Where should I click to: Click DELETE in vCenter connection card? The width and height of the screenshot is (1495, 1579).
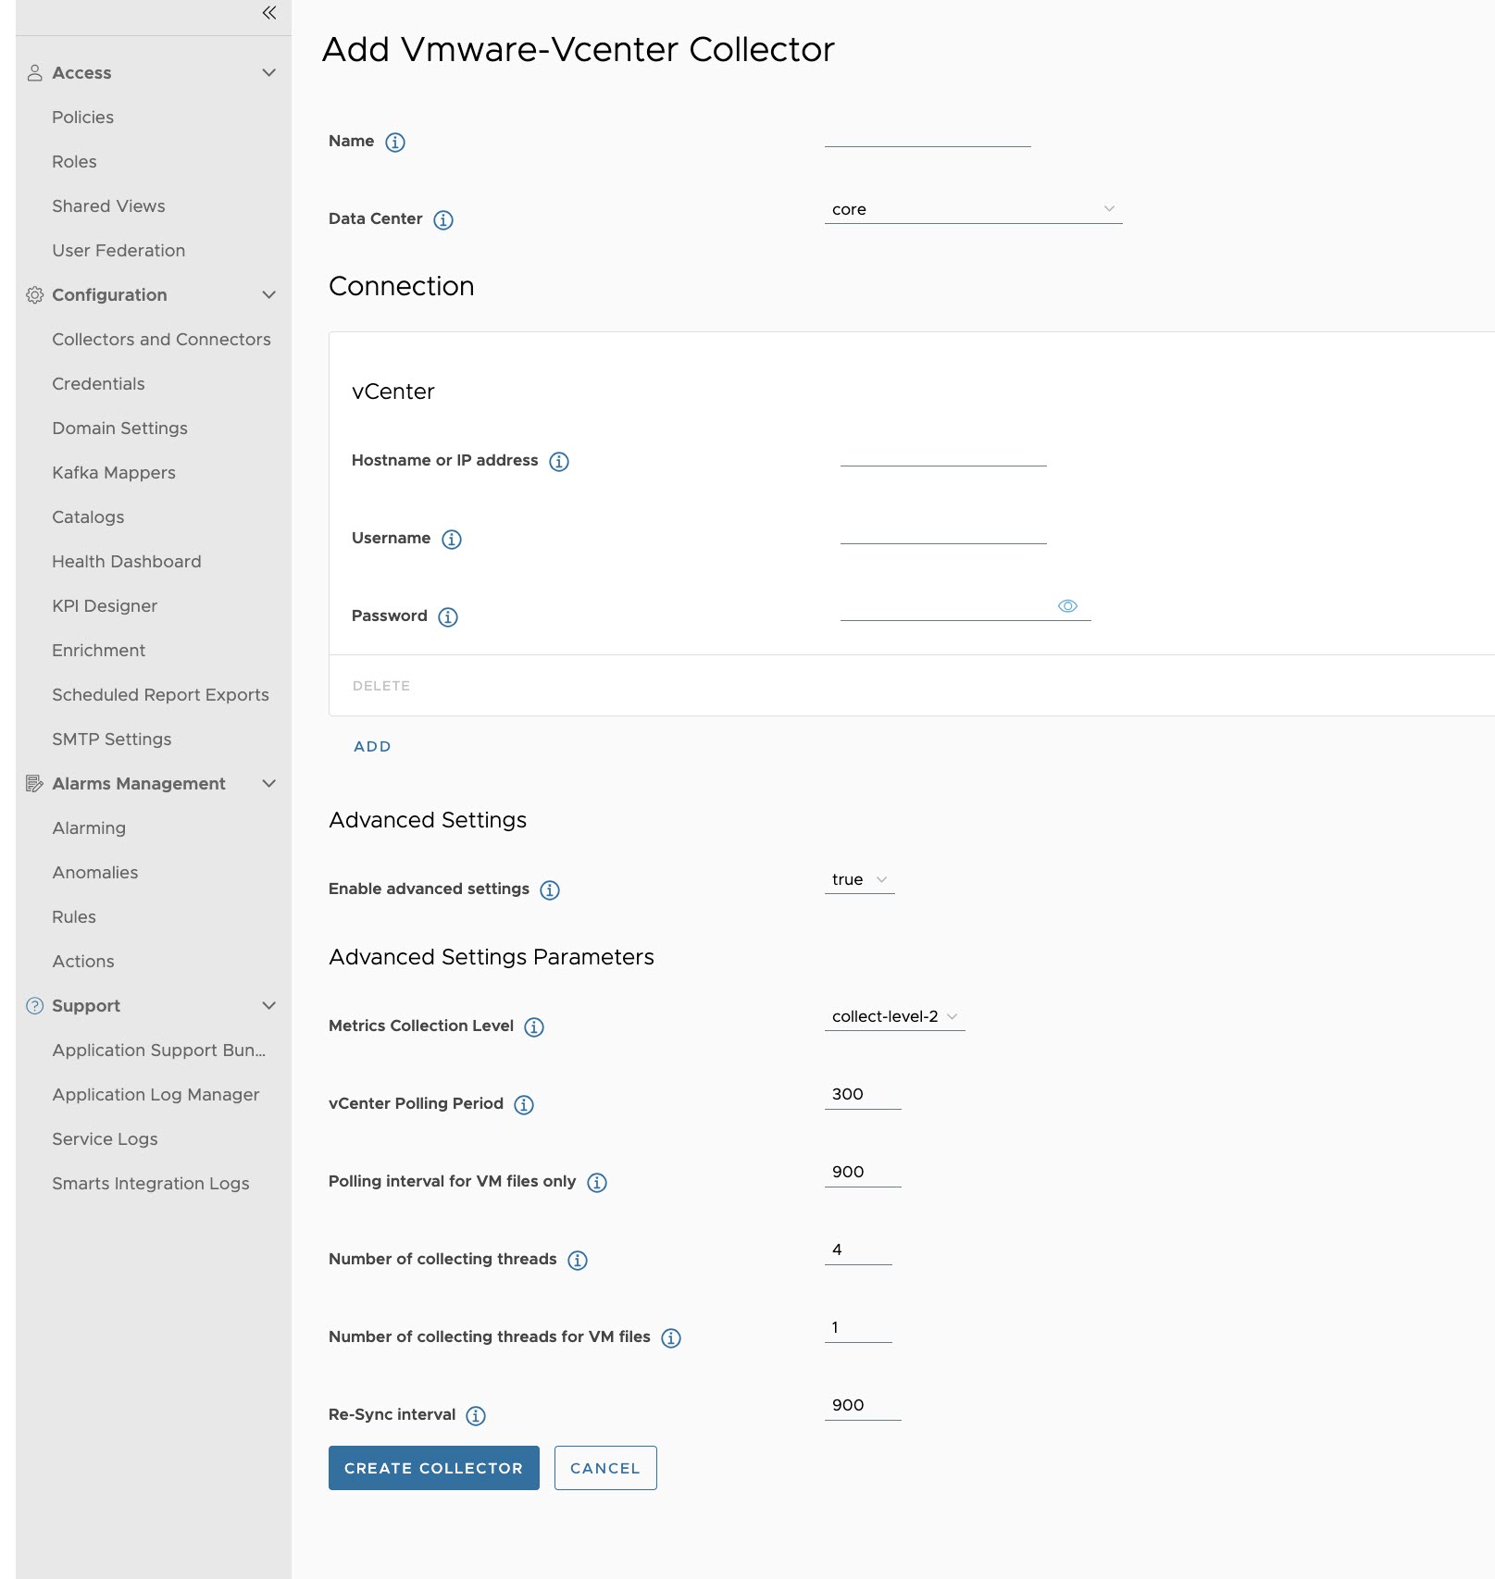point(381,686)
